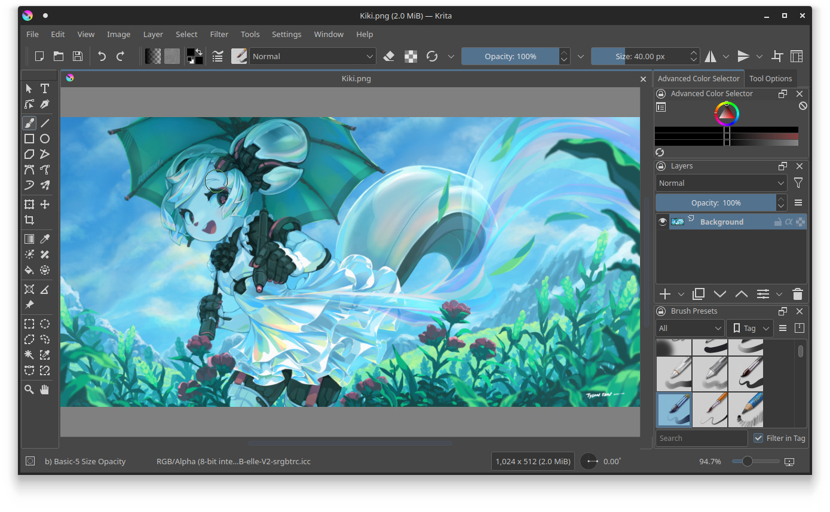Viewport: 830px width, 512px height.
Task: Open the Tag dropdown in Brush Presets
Action: (x=750, y=328)
